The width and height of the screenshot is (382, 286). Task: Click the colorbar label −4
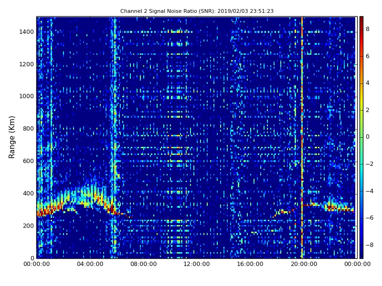tap(370, 191)
